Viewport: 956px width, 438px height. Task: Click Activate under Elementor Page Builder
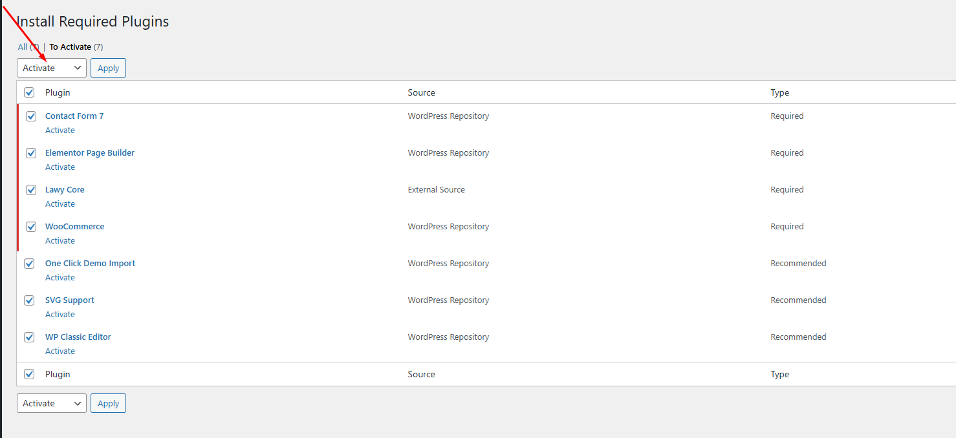(60, 167)
